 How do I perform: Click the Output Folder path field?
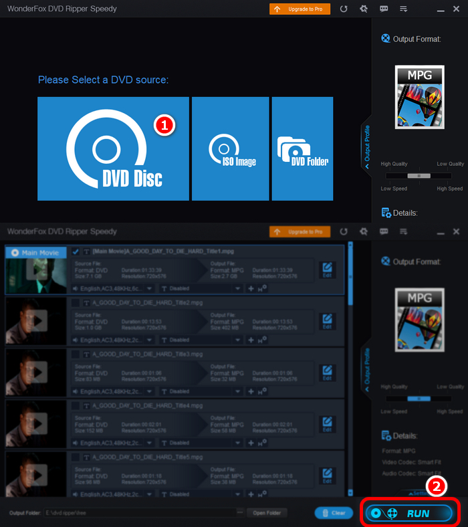(140, 513)
